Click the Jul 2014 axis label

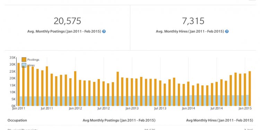[x=217, y=108]
